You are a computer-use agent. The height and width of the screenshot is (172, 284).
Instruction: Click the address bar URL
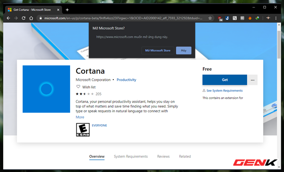click(123, 18)
